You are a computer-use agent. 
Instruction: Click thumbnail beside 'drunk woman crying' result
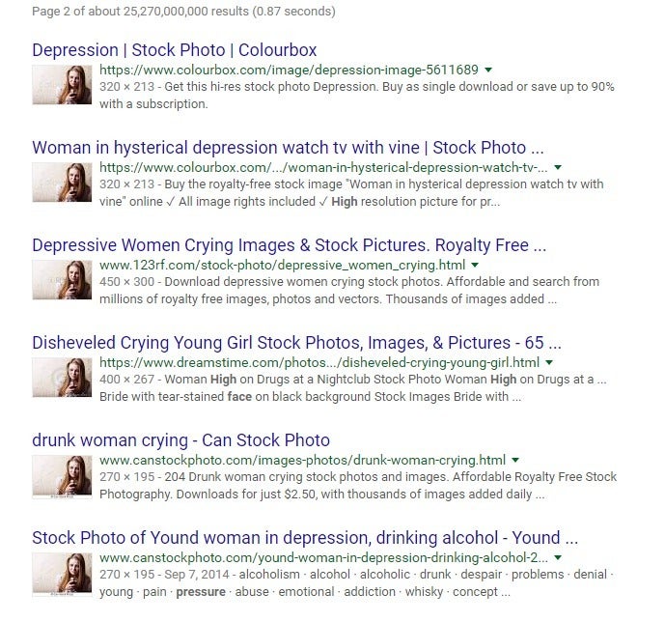click(62, 477)
